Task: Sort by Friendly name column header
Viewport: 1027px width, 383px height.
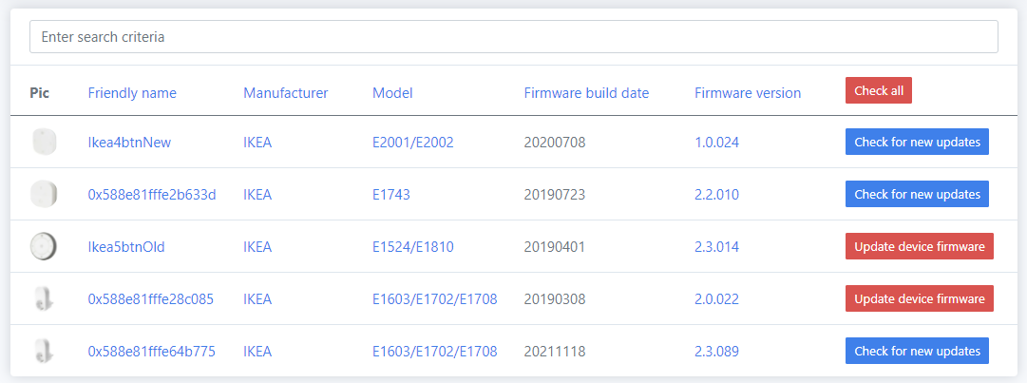Action: click(x=132, y=93)
